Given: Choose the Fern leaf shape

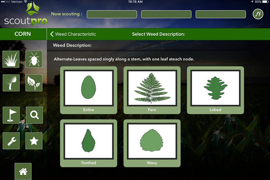Looking at the screenshot, I should pos(152,90).
